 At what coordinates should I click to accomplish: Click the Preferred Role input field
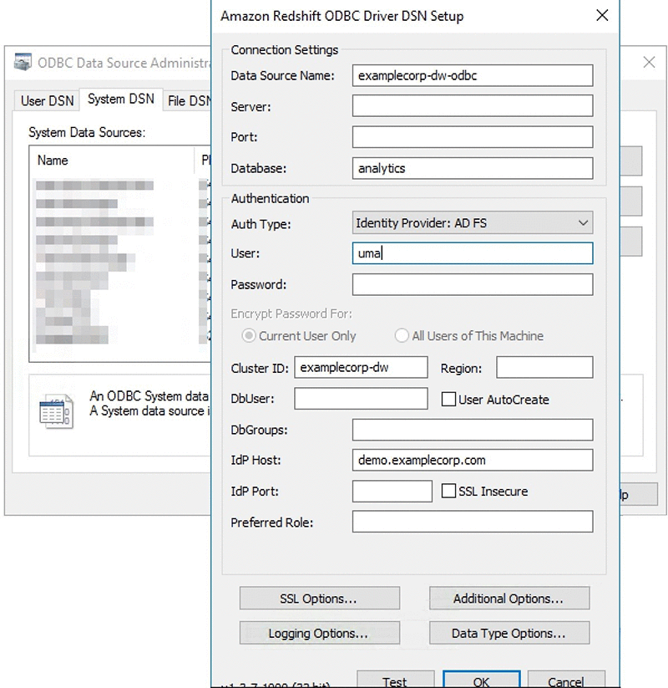[473, 522]
